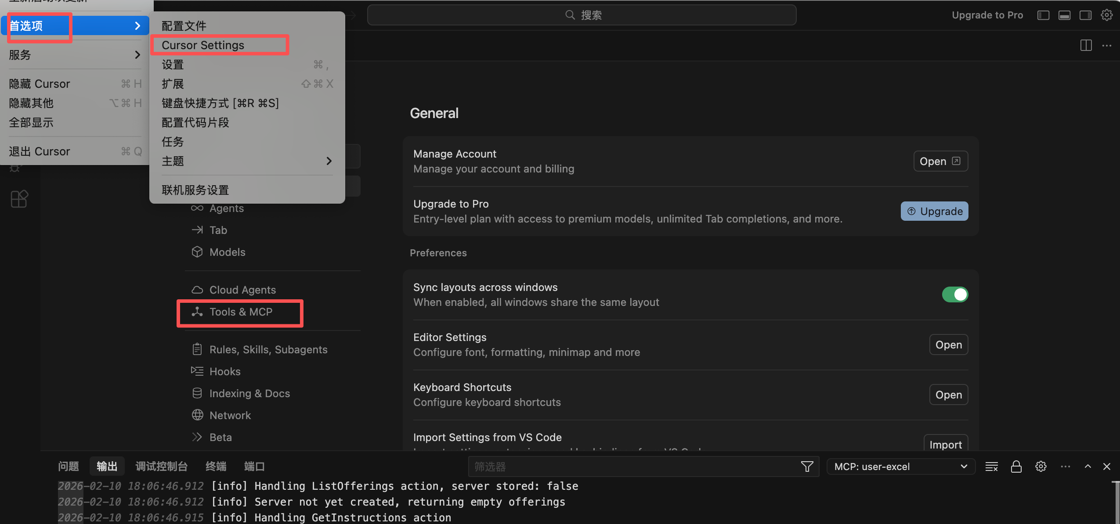The width and height of the screenshot is (1120, 524).
Task: Maximize the panel with the up chevron
Action: (x=1087, y=467)
